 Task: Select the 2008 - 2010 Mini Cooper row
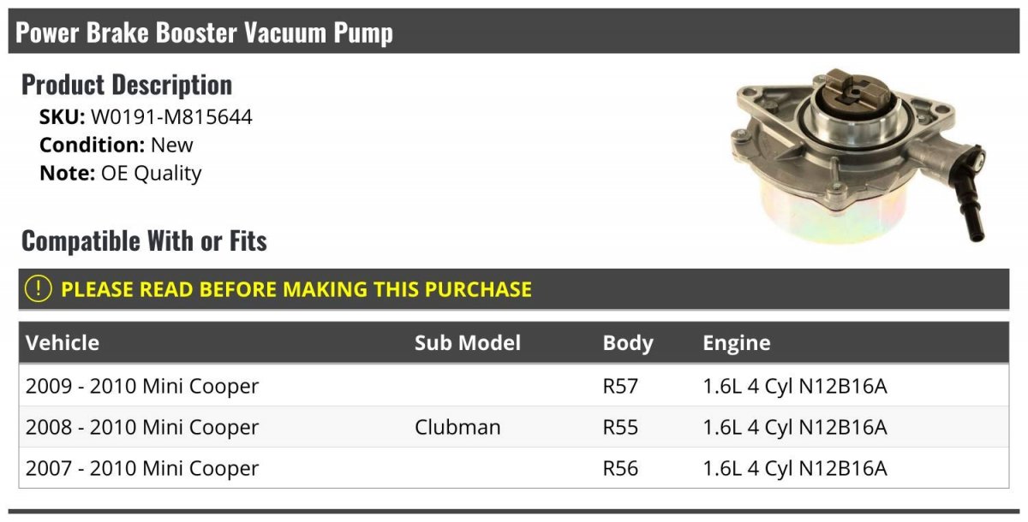[514, 427]
